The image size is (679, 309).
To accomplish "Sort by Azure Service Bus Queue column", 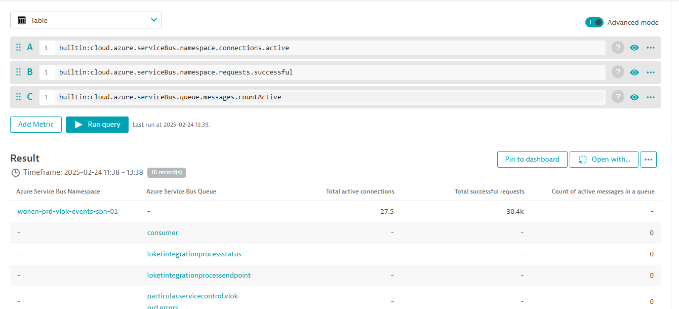I will coord(181,191).
